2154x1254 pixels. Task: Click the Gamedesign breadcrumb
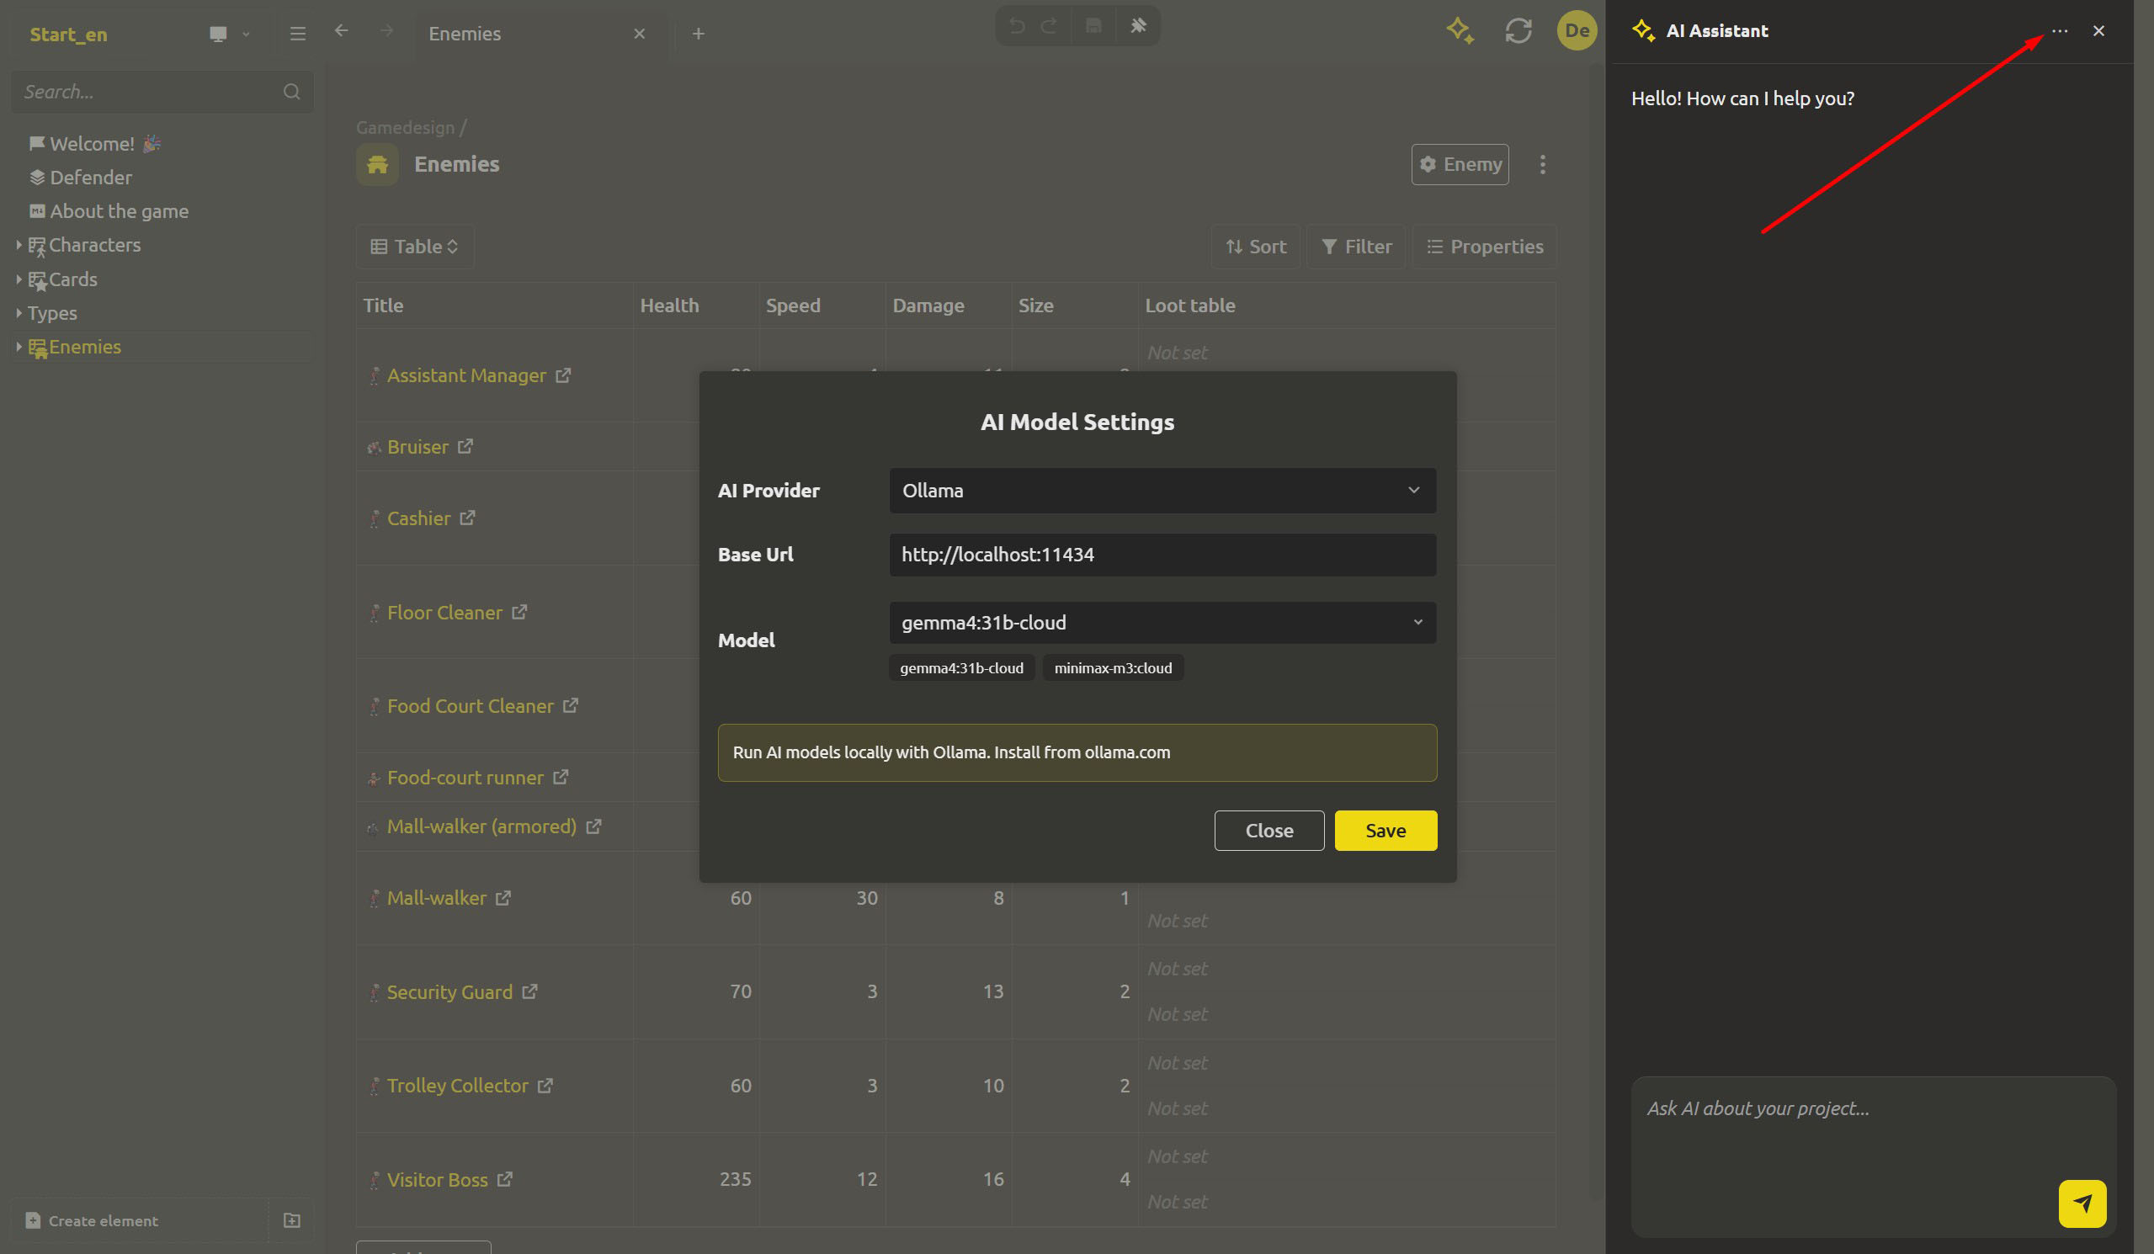pyautogui.click(x=405, y=127)
